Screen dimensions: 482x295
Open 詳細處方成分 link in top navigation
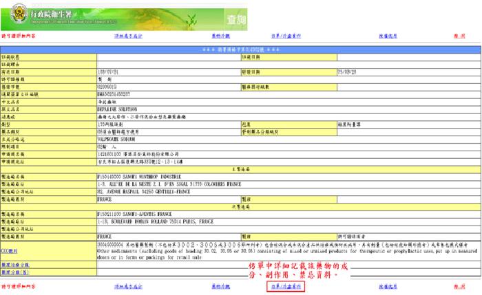point(128,36)
